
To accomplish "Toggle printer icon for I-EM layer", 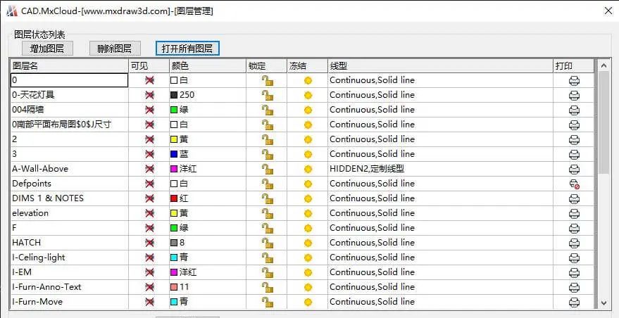I will point(574,273).
